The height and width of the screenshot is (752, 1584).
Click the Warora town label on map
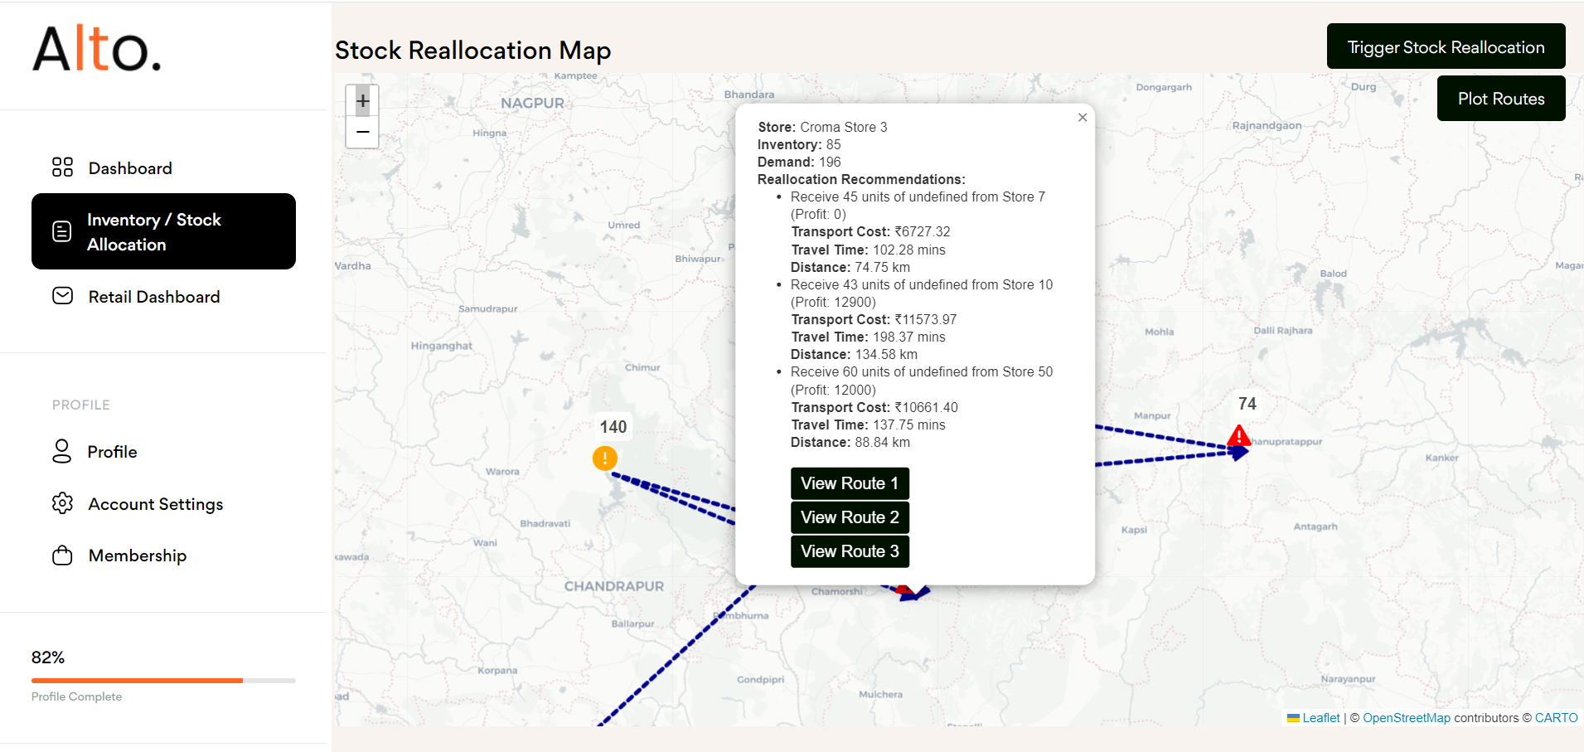(502, 472)
